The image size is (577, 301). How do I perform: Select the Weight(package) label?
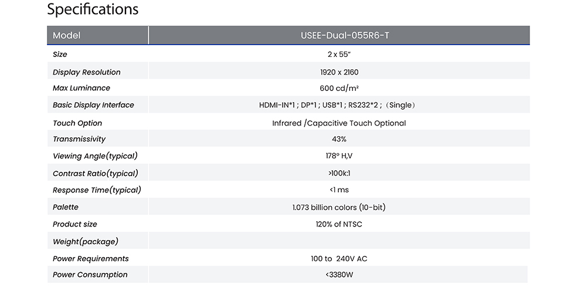coord(86,241)
